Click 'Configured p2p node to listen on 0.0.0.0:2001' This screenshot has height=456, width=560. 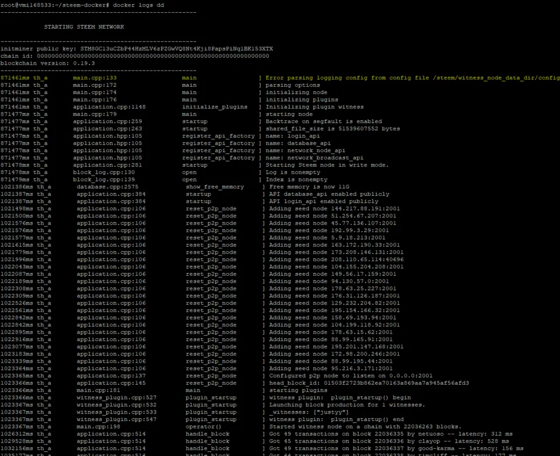click(351, 376)
